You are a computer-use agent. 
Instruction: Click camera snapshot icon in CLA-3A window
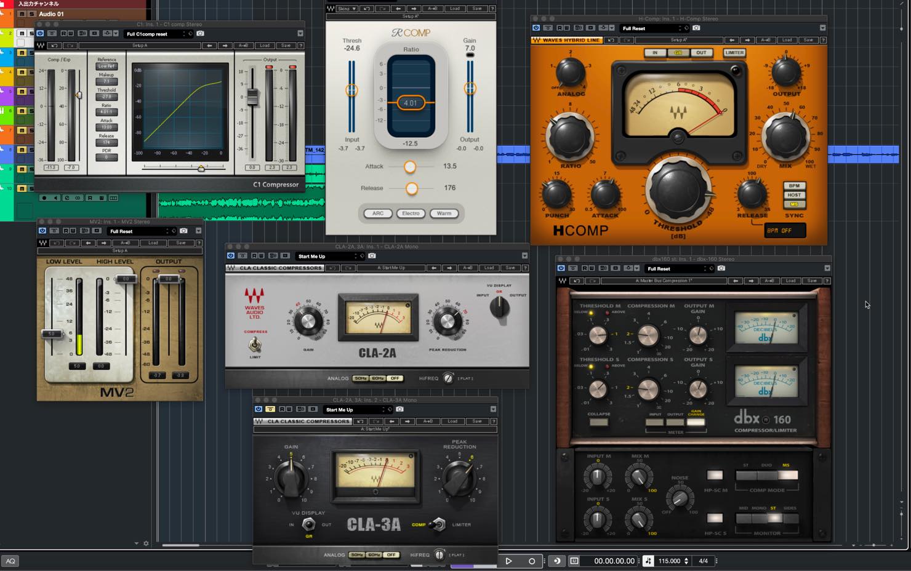[399, 409]
